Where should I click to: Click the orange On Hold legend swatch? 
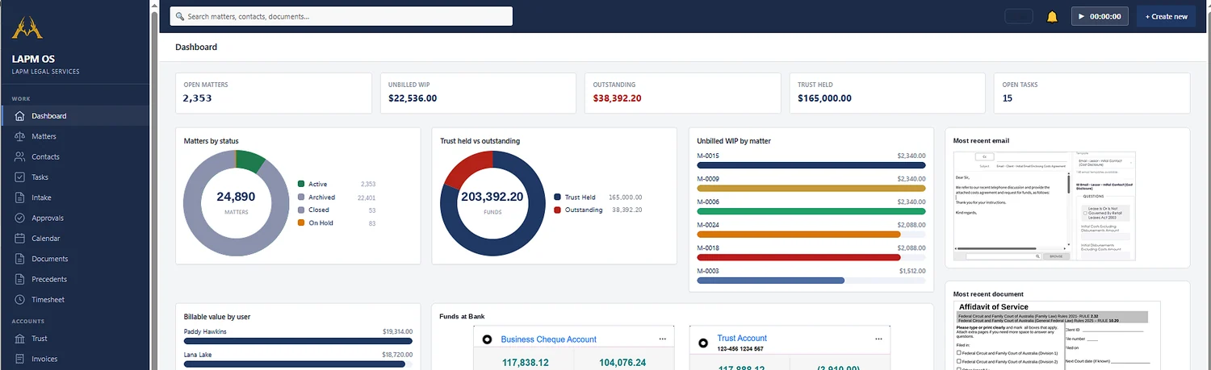point(301,222)
